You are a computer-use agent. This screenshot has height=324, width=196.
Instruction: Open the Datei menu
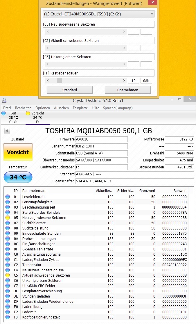coord(7,108)
